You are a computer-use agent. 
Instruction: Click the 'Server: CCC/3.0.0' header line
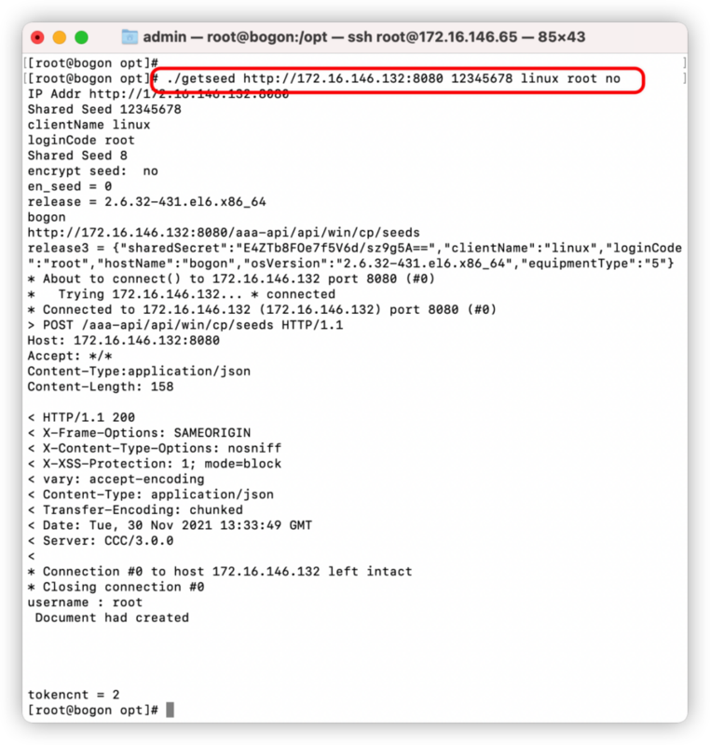(101, 541)
